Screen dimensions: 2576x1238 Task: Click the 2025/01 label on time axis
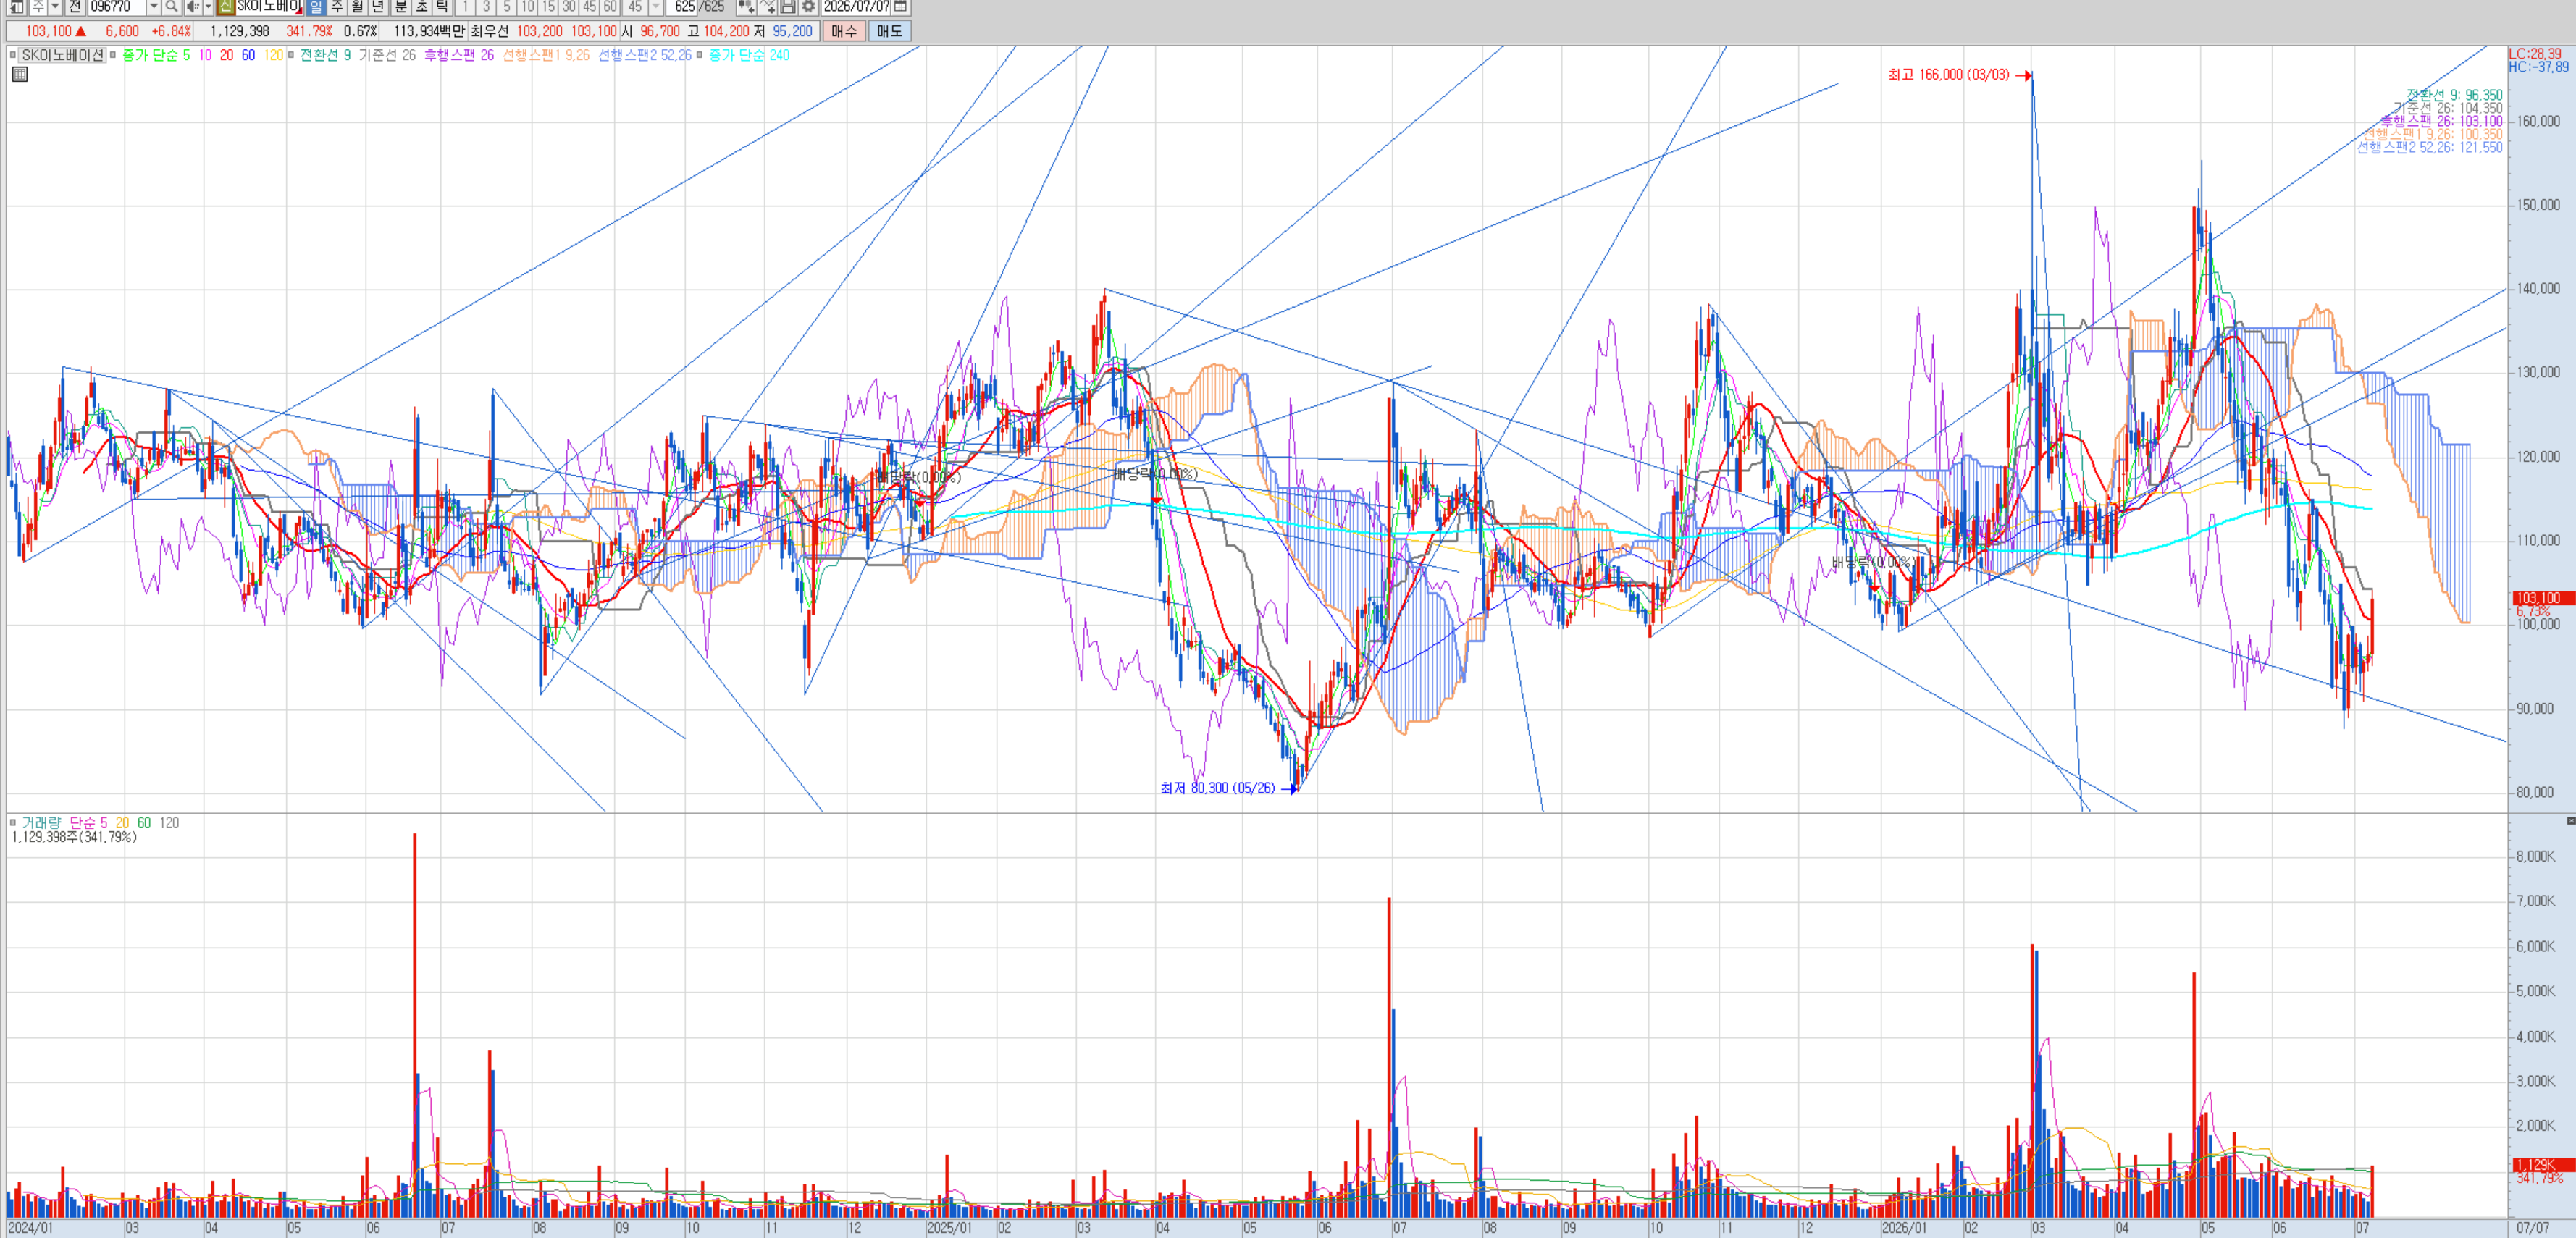click(x=949, y=1228)
